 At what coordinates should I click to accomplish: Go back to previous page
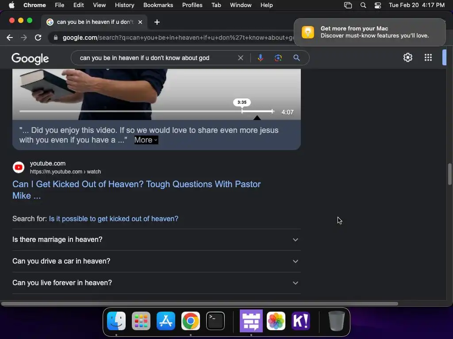(10, 38)
